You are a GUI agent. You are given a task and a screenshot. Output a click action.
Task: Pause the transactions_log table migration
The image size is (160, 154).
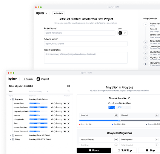pyautogui.click(x=68, y=127)
